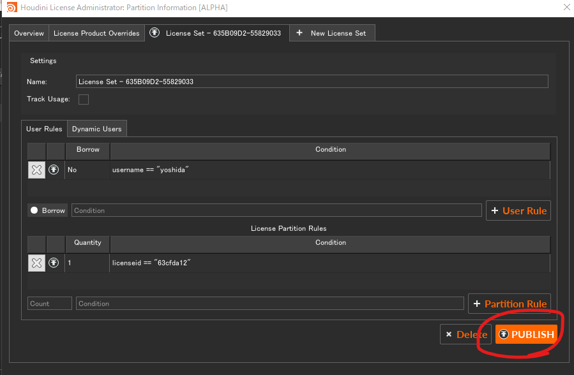The image size is (574, 375).
Task: Click the orange PUBLISH button
Action: [526, 334]
